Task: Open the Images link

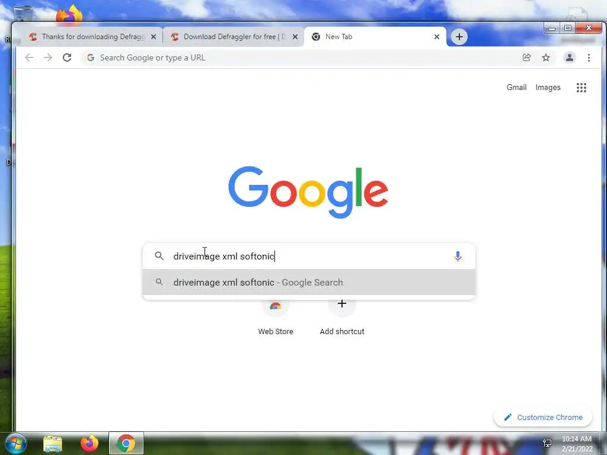Action: [x=548, y=88]
